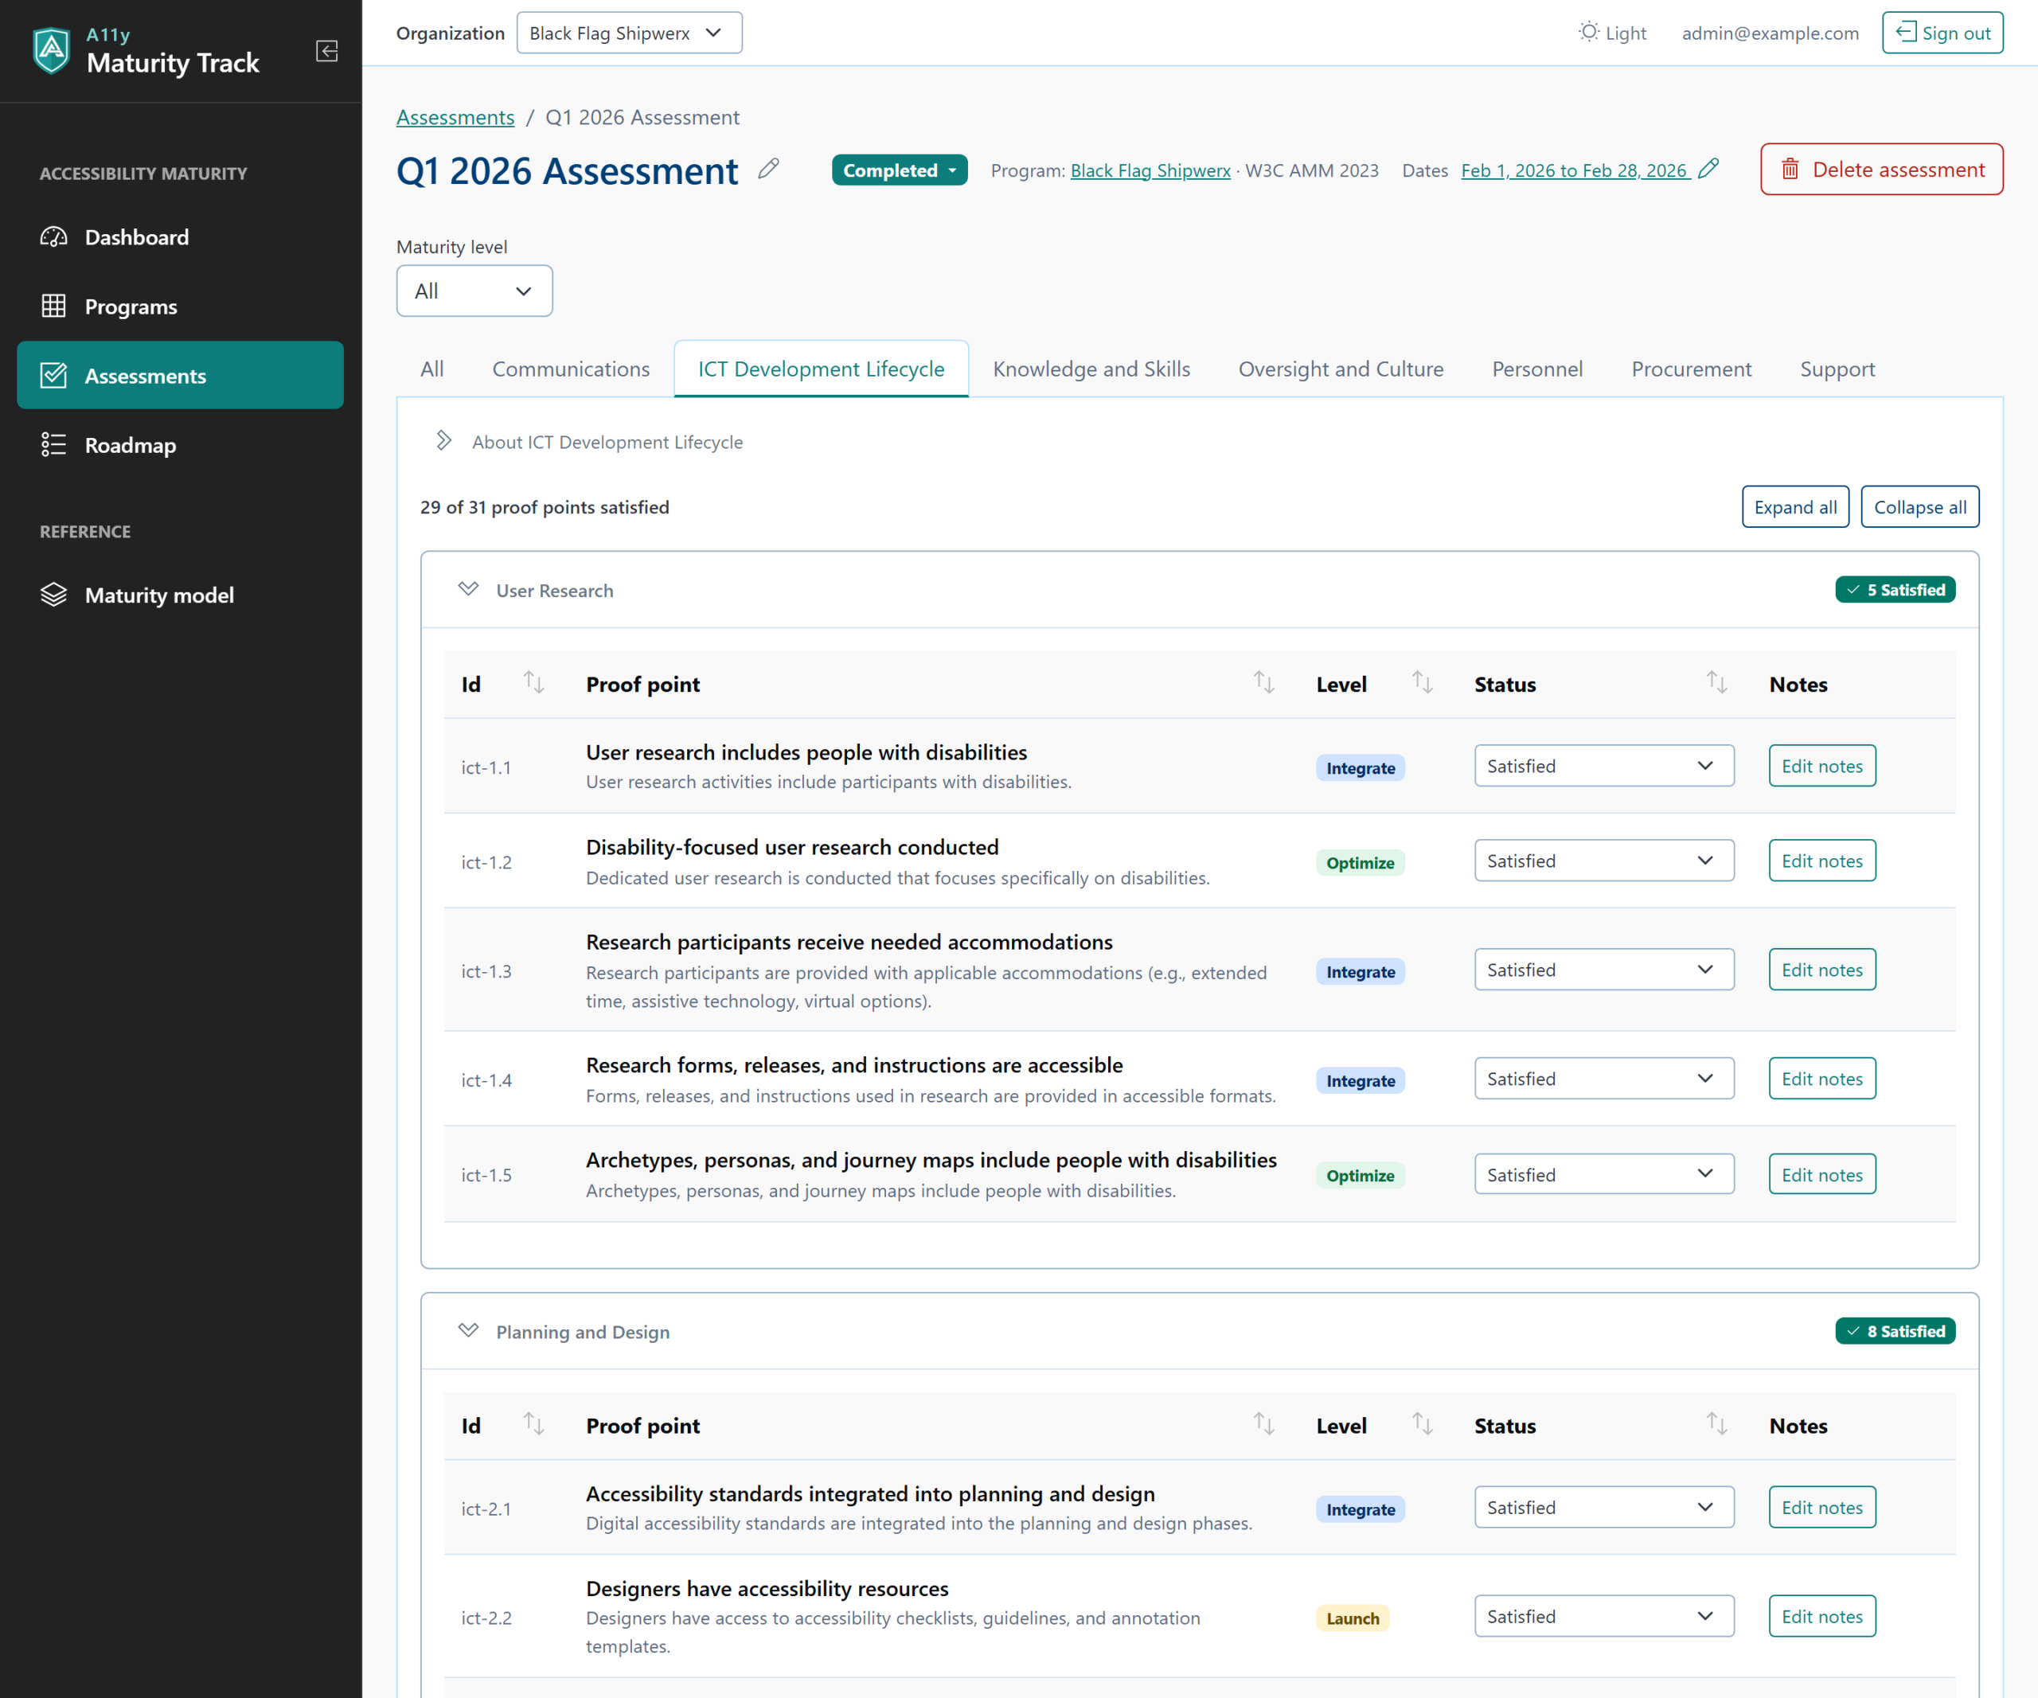This screenshot has height=1698, width=2038.
Task: Sort User Research table by Id
Action: tap(533, 683)
